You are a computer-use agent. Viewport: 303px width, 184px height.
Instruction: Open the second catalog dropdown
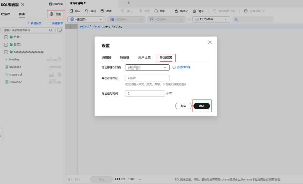tap(126, 19)
